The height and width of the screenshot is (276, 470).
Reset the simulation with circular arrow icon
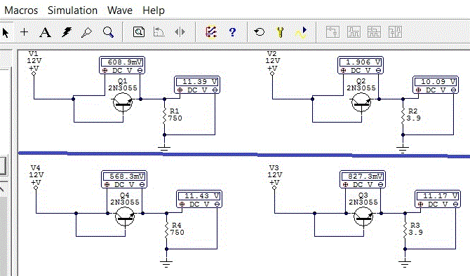(x=260, y=32)
